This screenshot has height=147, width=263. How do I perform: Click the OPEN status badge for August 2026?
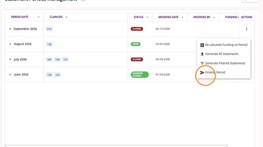coord(135,44)
